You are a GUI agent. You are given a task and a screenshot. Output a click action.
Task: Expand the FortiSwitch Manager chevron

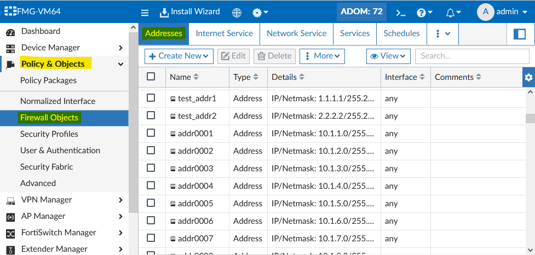click(120, 233)
